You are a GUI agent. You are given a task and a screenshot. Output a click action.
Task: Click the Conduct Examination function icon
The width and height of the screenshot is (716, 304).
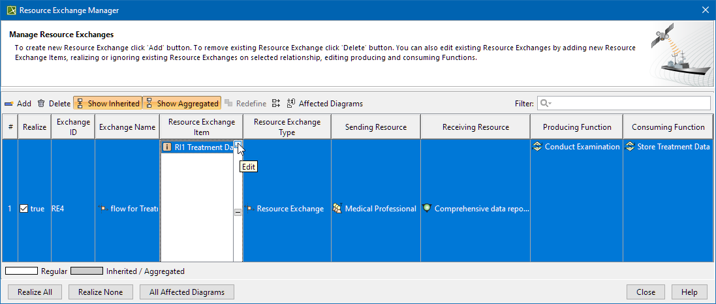click(538, 147)
